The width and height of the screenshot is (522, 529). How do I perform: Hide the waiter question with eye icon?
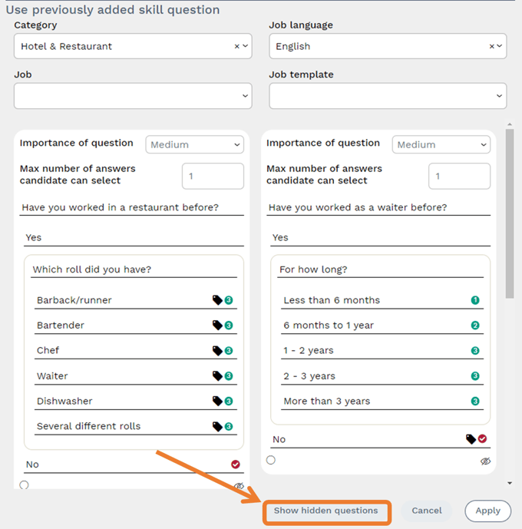coord(485,461)
